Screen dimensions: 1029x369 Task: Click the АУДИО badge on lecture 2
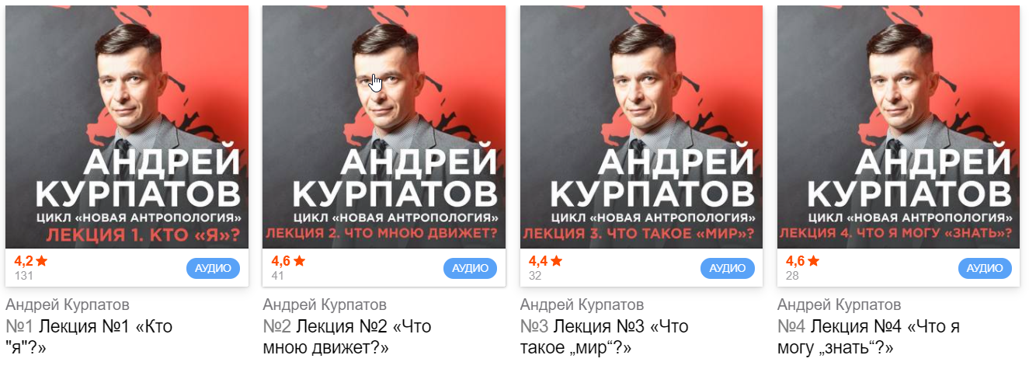[x=470, y=269]
